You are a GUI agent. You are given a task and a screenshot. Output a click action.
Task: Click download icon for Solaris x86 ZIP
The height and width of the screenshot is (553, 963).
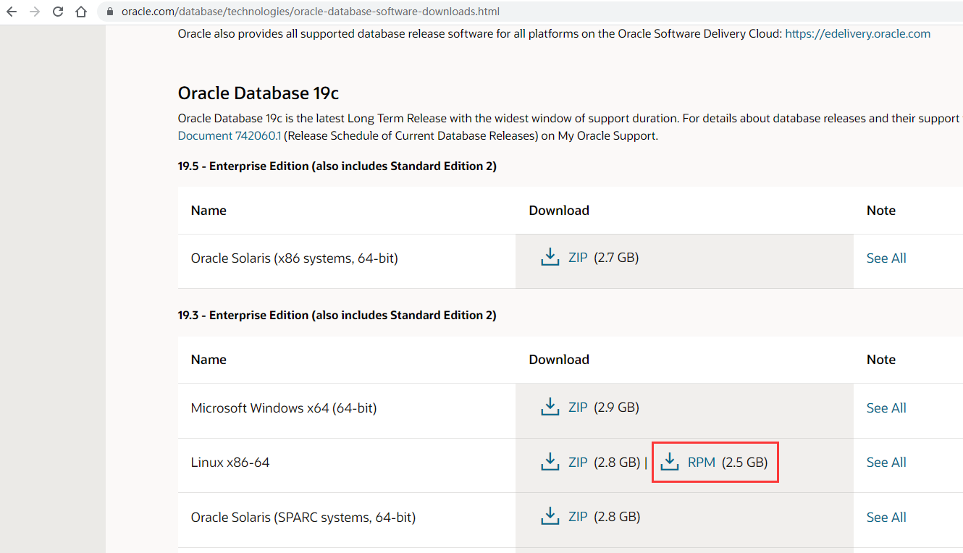tap(550, 257)
